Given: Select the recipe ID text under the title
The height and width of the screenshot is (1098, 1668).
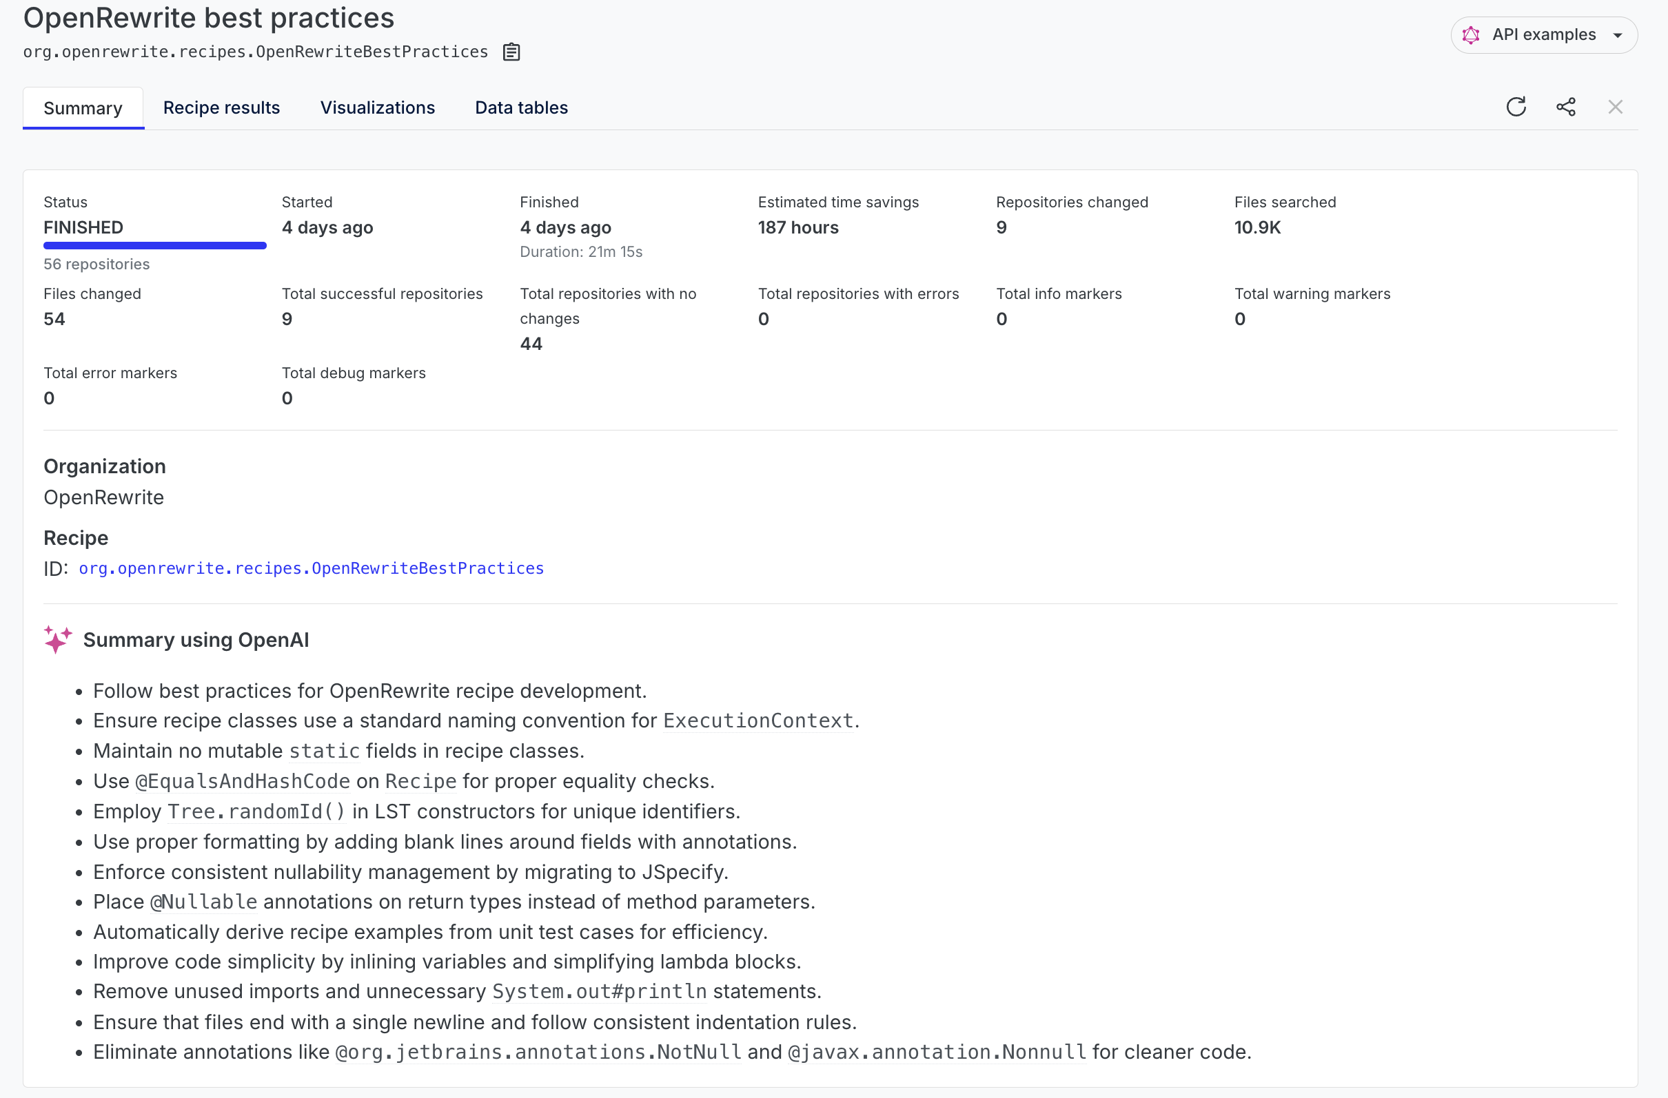Looking at the screenshot, I should coord(256,52).
